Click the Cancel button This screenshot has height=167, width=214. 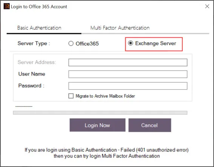click(x=150, y=125)
